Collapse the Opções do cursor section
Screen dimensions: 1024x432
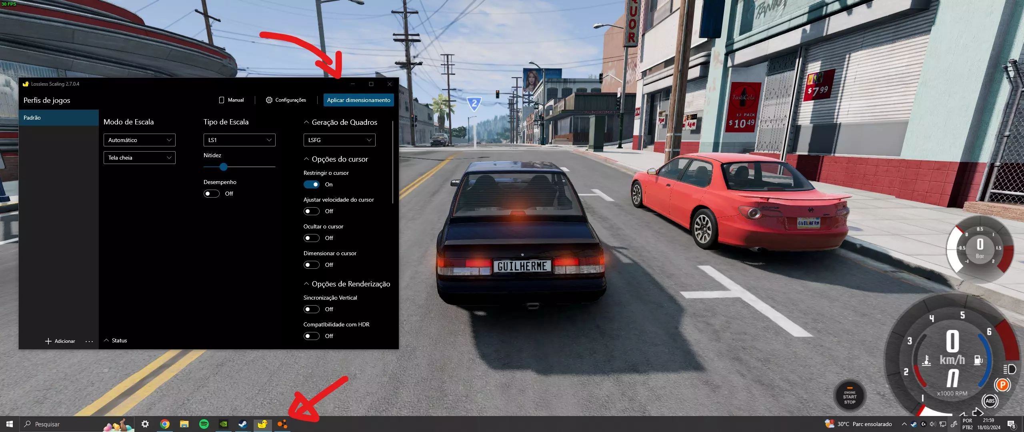[x=306, y=159]
